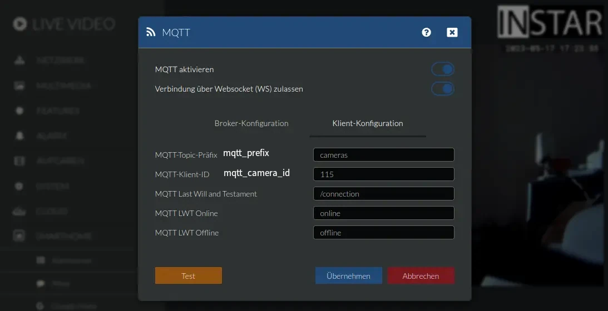This screenshot has width=608, height=311.
Task: Focus the MQTT-Klient-ID field showing 115
Action: (383, 174)
